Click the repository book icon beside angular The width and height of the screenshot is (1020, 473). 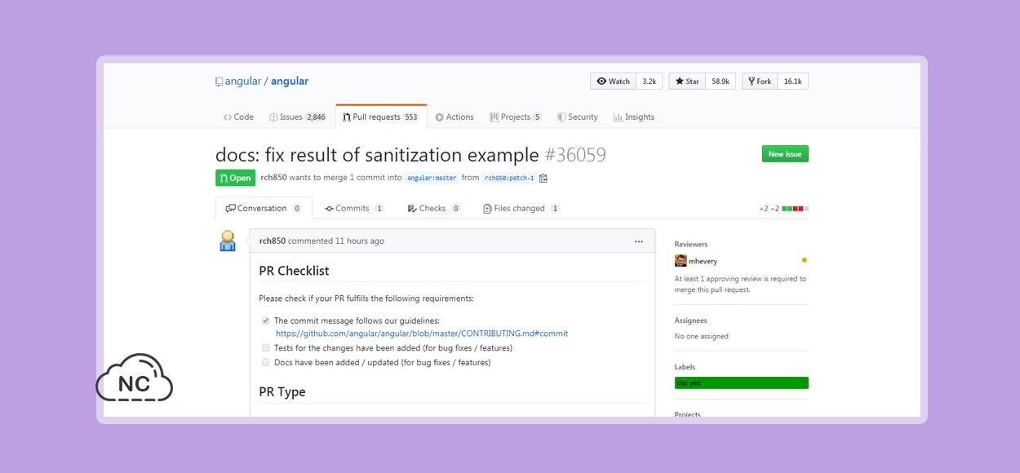click(x=219, y=82)
